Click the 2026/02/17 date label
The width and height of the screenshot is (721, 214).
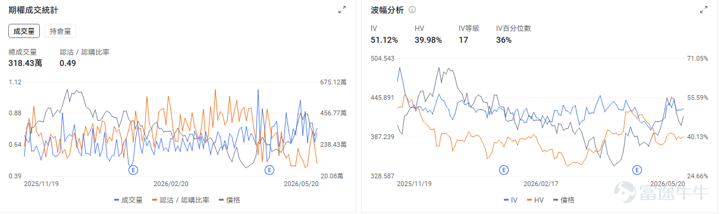tap(540, 184)
